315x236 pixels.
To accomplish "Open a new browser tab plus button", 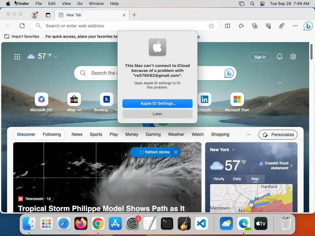I will click(134, 15).
